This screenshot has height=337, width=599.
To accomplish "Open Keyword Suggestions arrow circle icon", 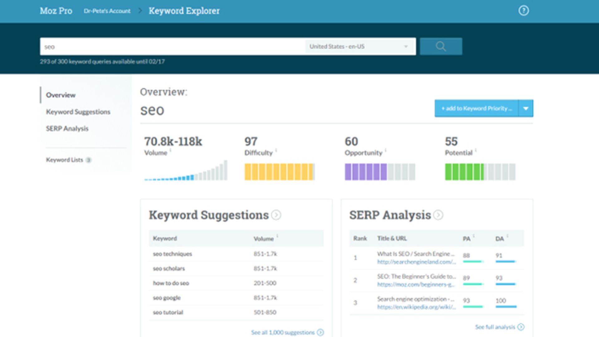I will coord(276,215).
